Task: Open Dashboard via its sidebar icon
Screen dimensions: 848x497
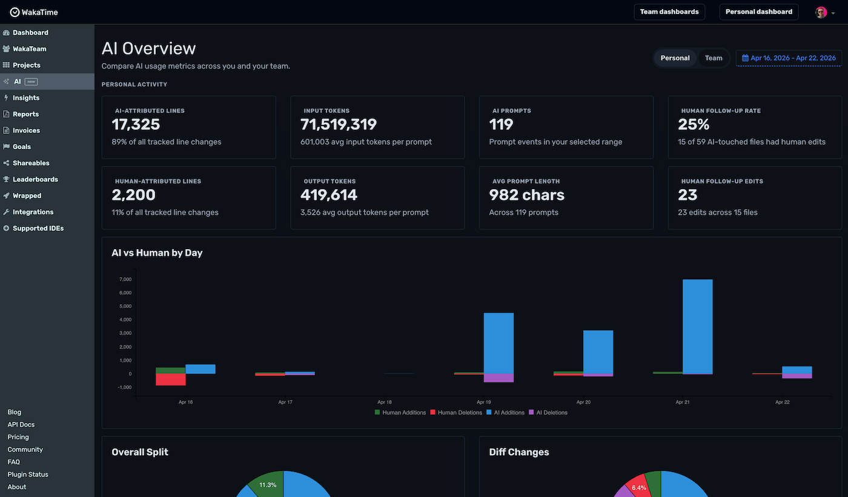Action: [7, 33]
